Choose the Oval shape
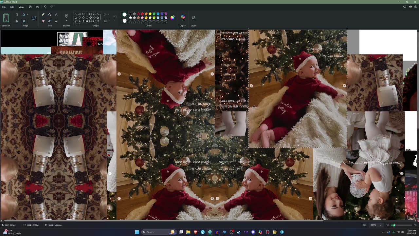419x236 pixels. coord(83,14)
